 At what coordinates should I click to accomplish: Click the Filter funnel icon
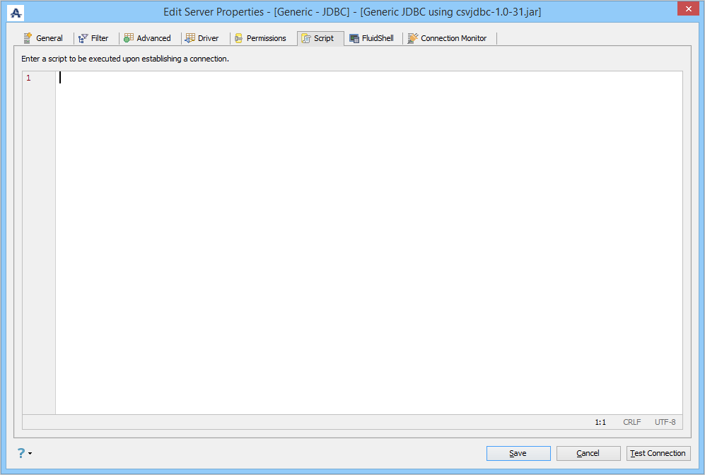tap(83, 38)
